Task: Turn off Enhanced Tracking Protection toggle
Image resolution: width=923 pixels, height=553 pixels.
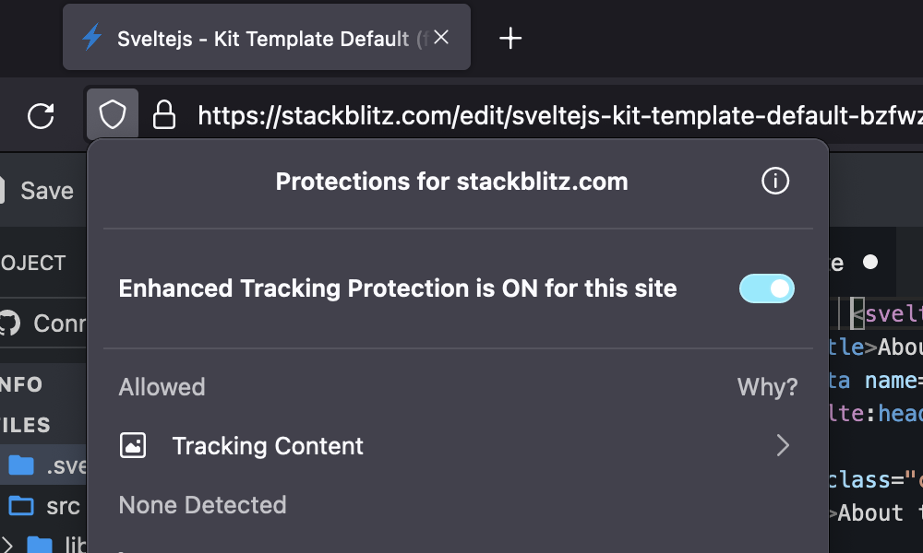Action: (x=766, y=288)
